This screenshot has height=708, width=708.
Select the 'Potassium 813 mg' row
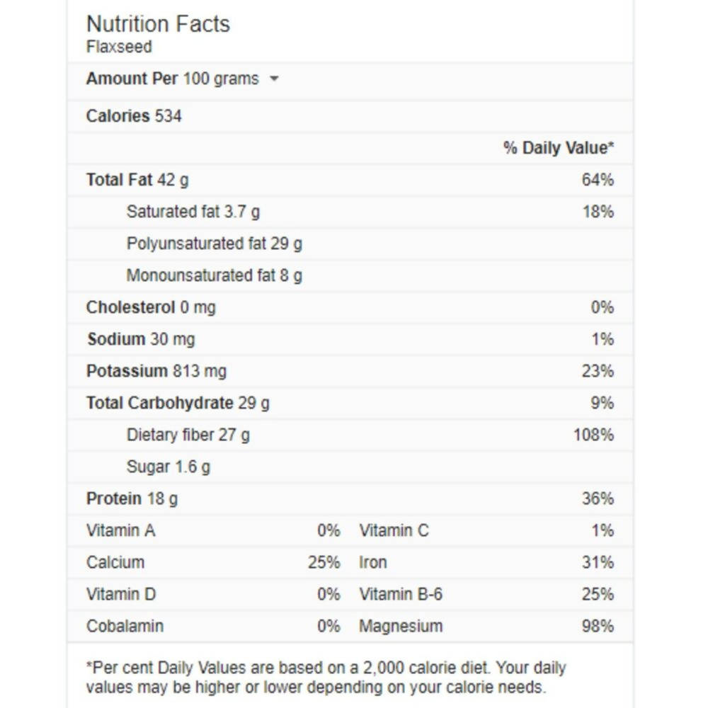click(x=156, y=371)
